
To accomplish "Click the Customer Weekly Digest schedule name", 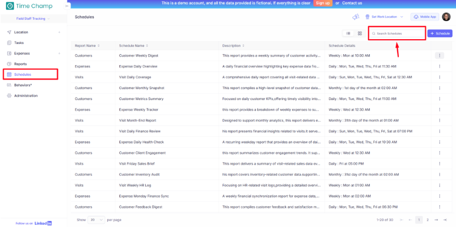I will (139, 55).
